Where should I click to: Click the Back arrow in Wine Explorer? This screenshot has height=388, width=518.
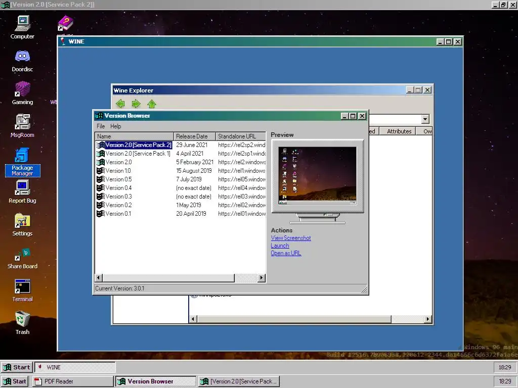(x=120, y=104)
